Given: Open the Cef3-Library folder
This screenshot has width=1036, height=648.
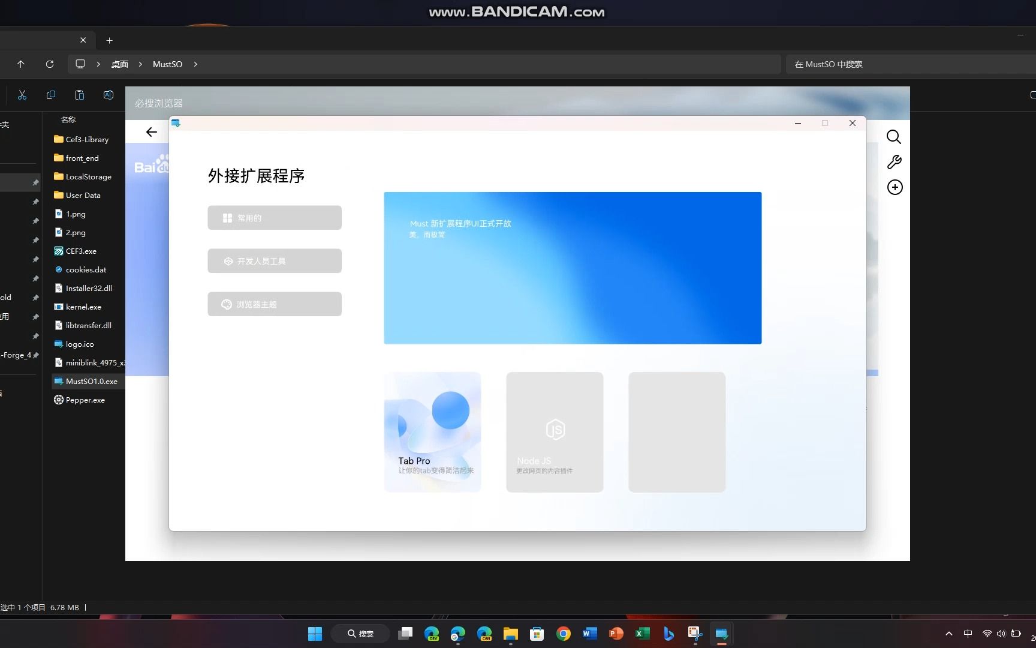Looking at the screenshot, I should point(81,139).
